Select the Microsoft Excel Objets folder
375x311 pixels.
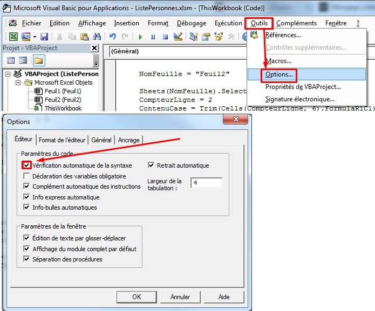point(63,82)
